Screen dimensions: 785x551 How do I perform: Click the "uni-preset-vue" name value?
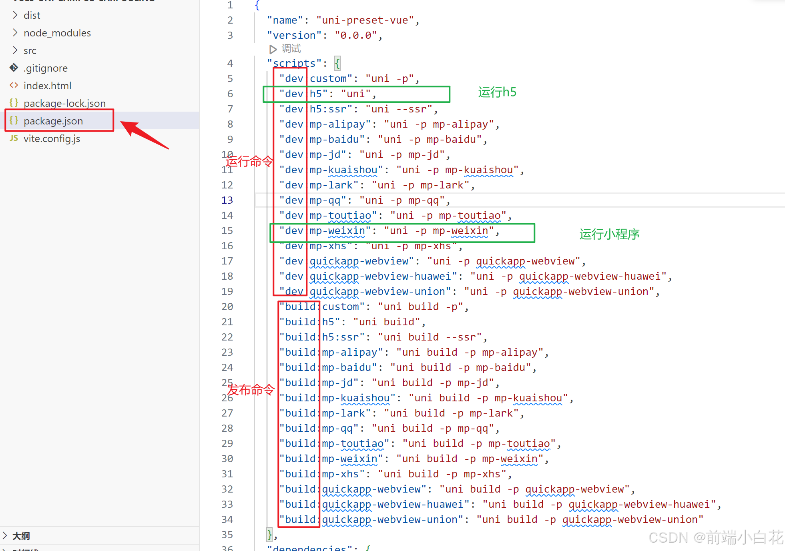click(x=365, y=20)
